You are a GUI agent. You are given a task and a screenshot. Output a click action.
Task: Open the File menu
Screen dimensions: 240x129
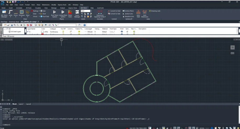tap(7, 5)
